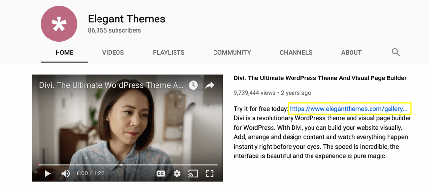Mute the video volume speaker icon
Viewport: 429px width, 192px height.
click(65, 173)
